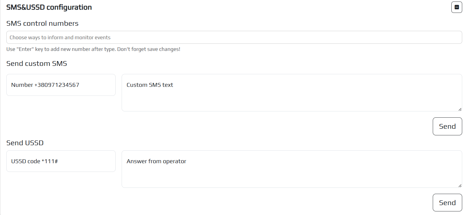Click the SMS&USSD configuration title
Viewport: 467px width, 215px height.
(x=49, y=7)
